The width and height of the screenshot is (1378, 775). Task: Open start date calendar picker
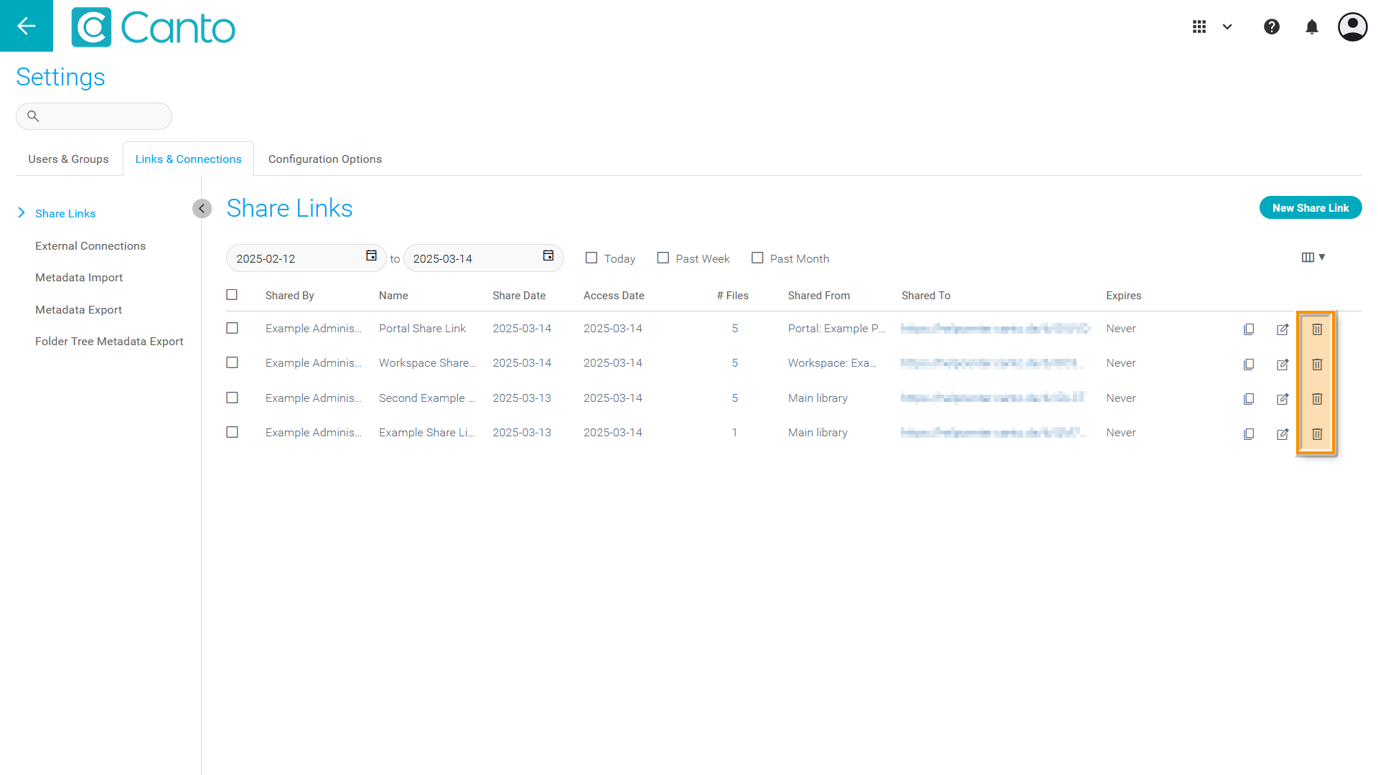[371, 256]
